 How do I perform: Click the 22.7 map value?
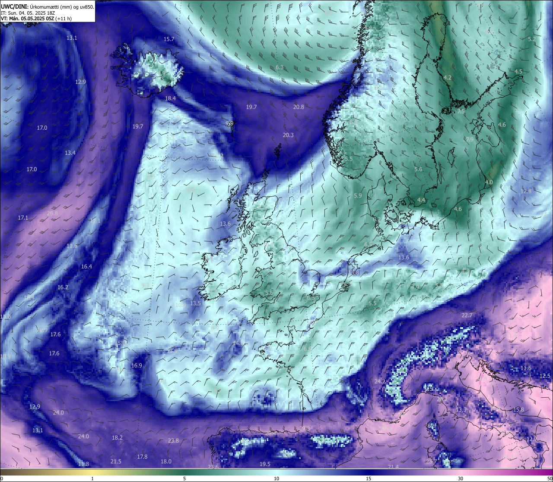point(467,316)
